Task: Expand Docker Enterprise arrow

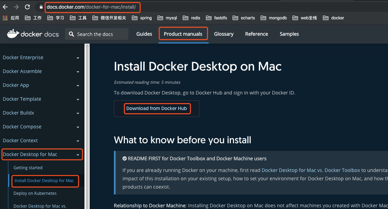Action: pos(78,58)
